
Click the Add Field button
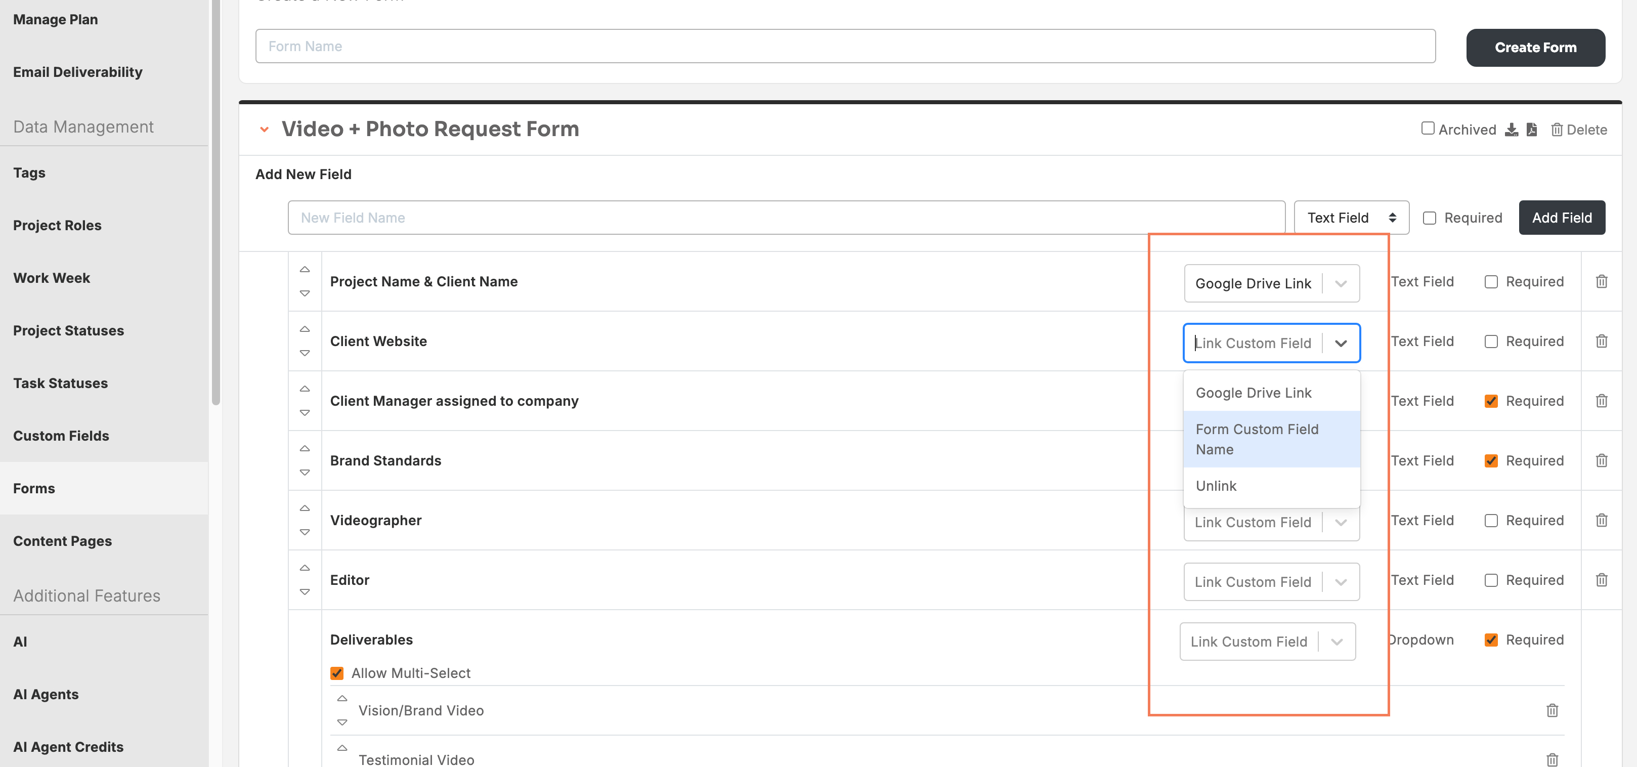tap(1562, 218)
